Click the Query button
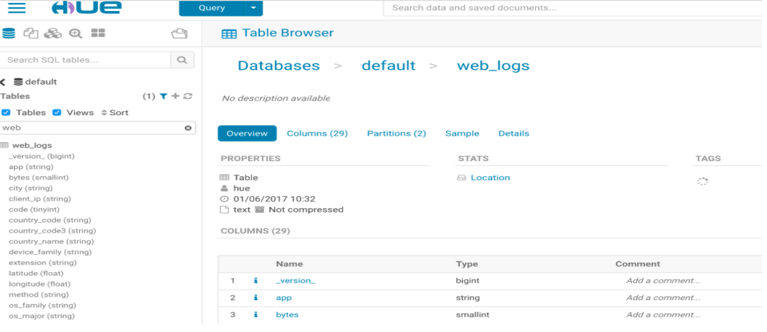The image size is (767, 332). pos(212,8)
